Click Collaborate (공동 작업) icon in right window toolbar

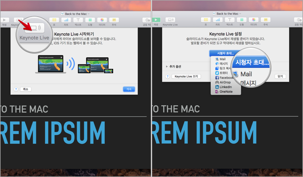pyautogui.click(x=299, y=20)
